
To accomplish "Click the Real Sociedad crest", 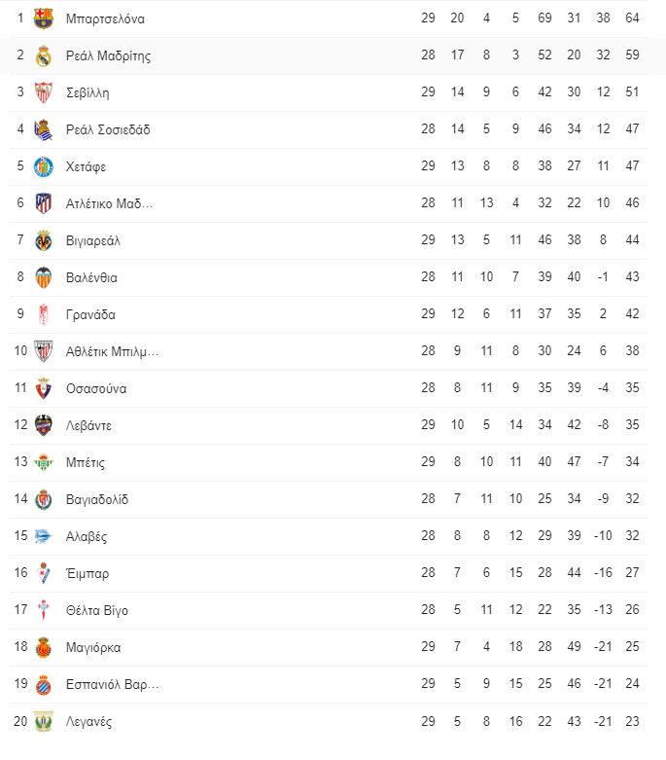I will click(43, 129).
